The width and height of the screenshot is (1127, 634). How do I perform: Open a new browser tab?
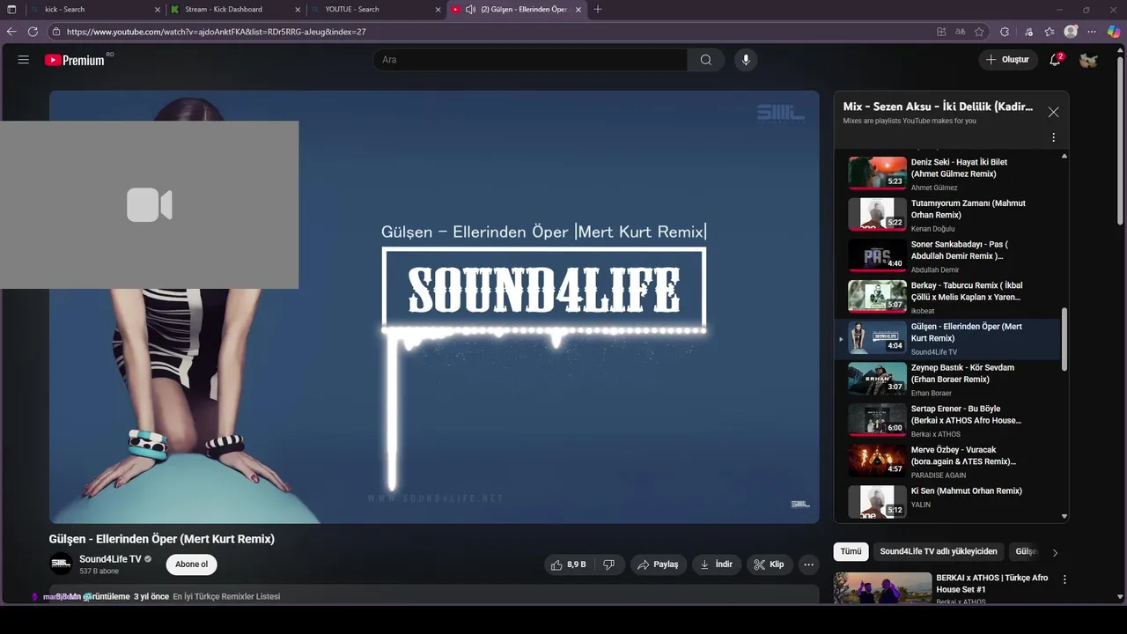click(598, 9)
